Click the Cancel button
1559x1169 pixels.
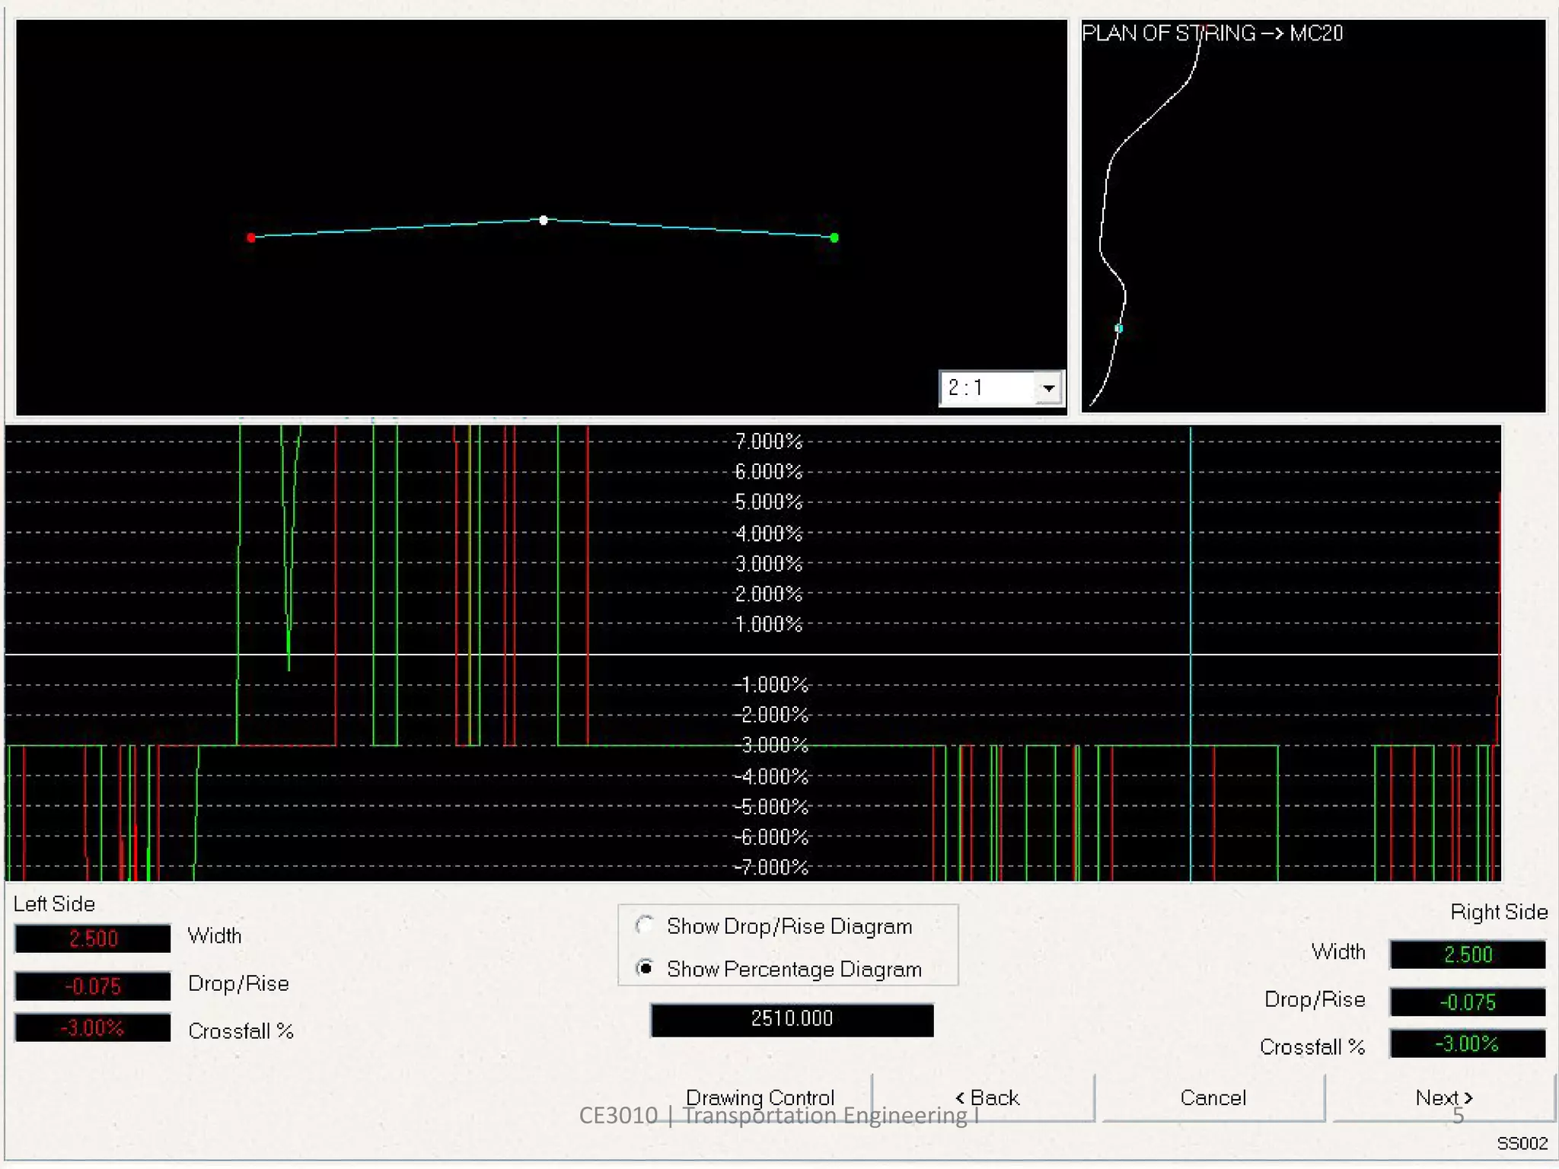coord(1213,1097)
